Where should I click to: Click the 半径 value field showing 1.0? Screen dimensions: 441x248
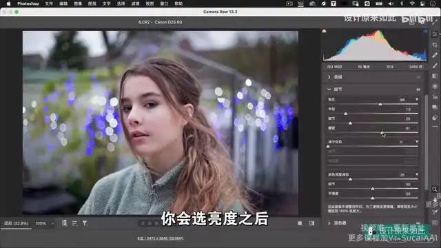coord(408,109)
